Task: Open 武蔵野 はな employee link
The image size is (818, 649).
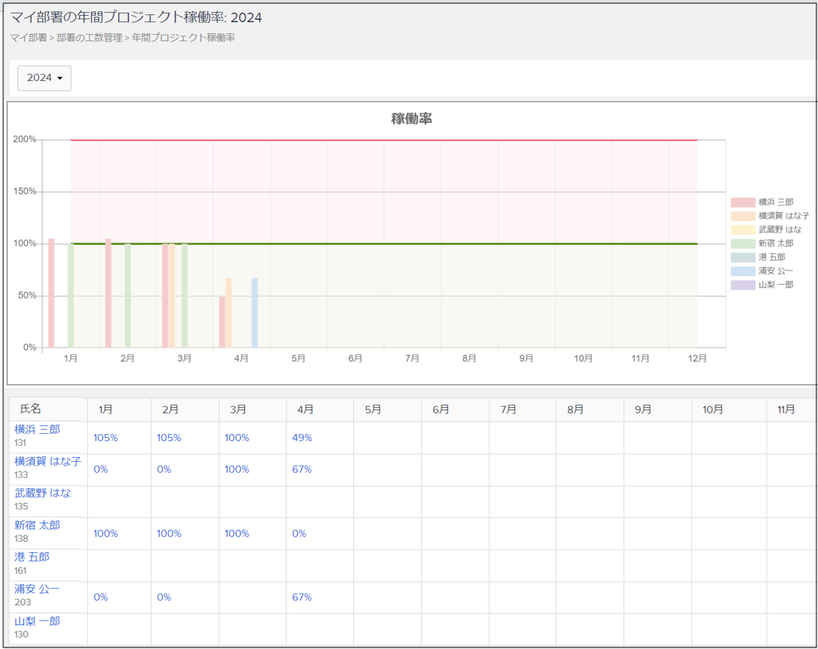Action: (43, 493)
